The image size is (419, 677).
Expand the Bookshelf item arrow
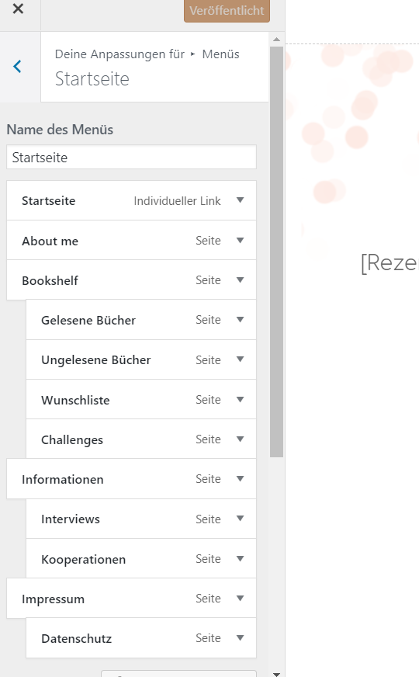pos(241,280)
